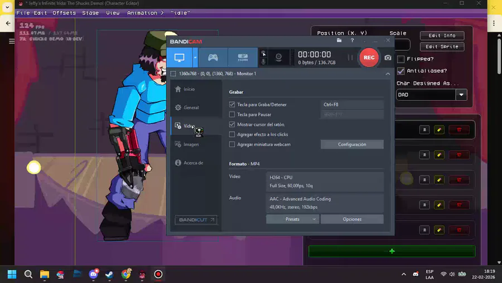
Task: Enable Tecla para Pausar checkbox
Action: click(x=232, y=114)
